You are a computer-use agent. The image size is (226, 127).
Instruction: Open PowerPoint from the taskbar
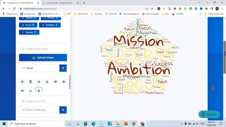click(126, 124)
